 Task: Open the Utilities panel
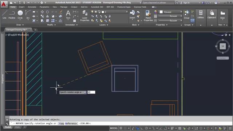pos(201,15)
